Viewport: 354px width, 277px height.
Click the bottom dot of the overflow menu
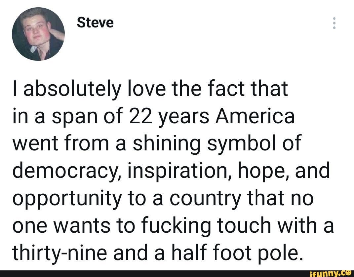click(334, 27)
